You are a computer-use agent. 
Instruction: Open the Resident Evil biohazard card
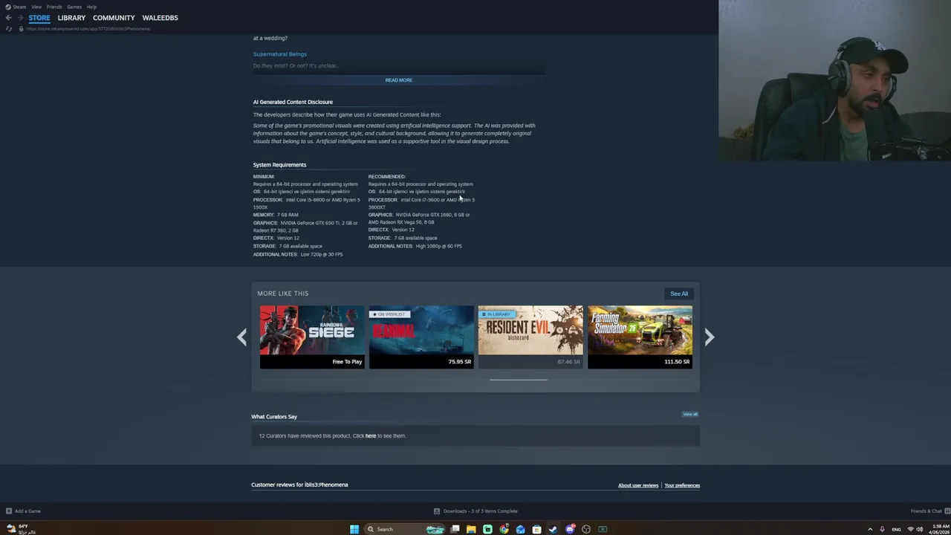coord(530,337)
